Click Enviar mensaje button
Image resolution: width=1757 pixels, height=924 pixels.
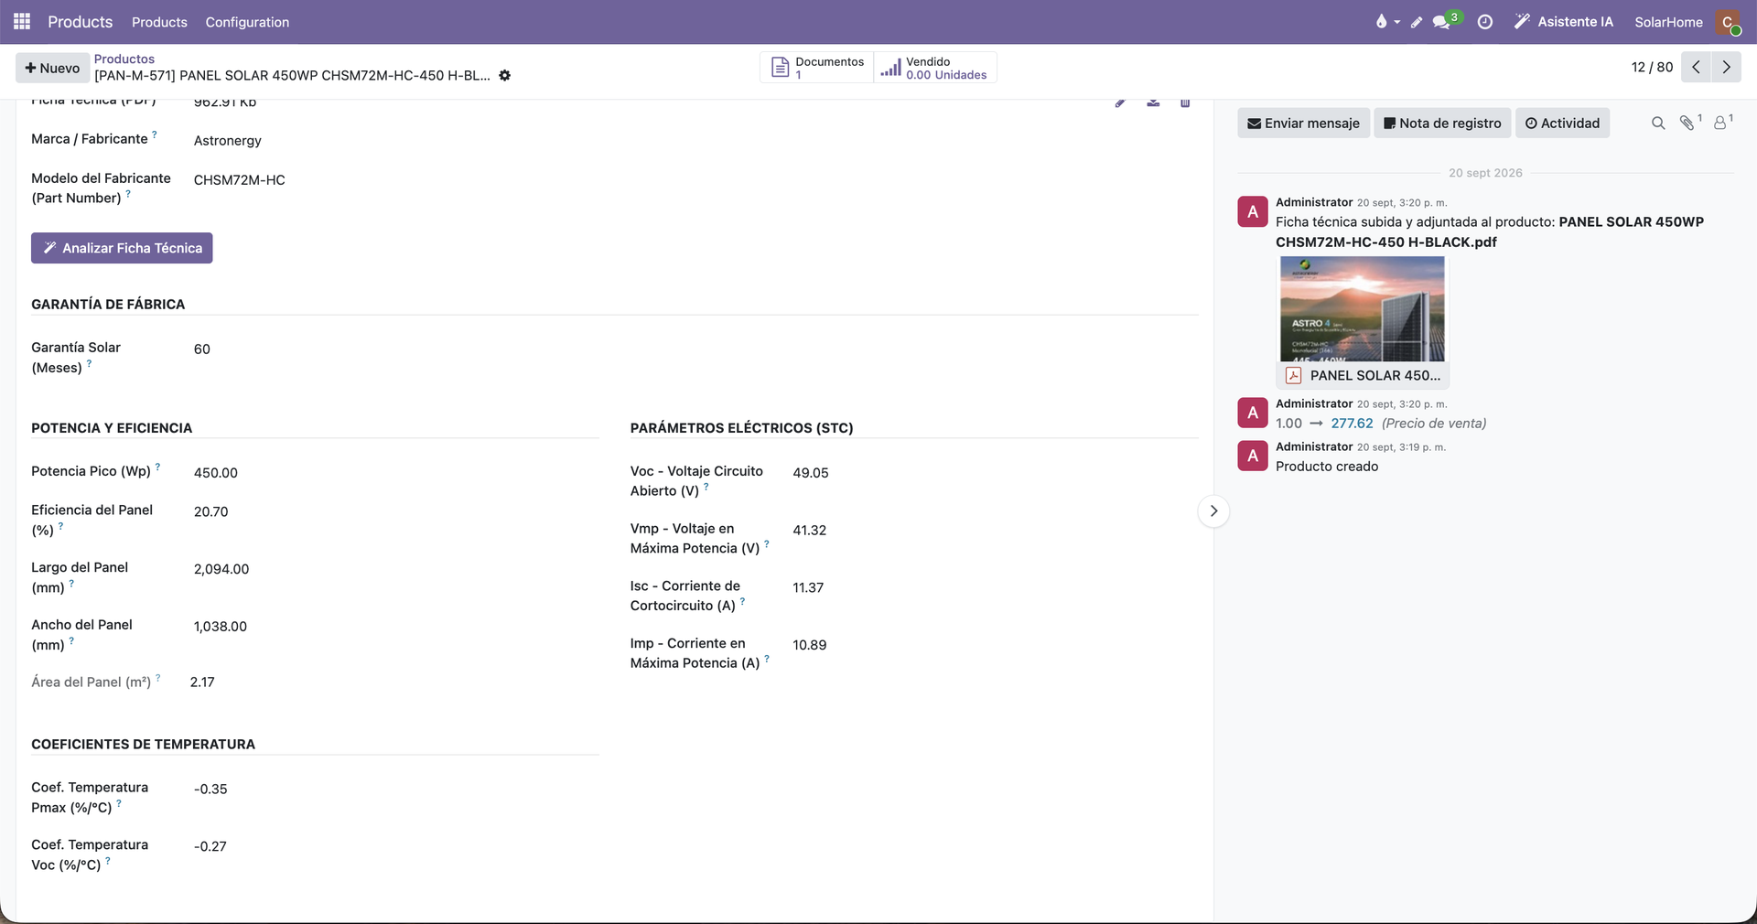coord(1303,123)
